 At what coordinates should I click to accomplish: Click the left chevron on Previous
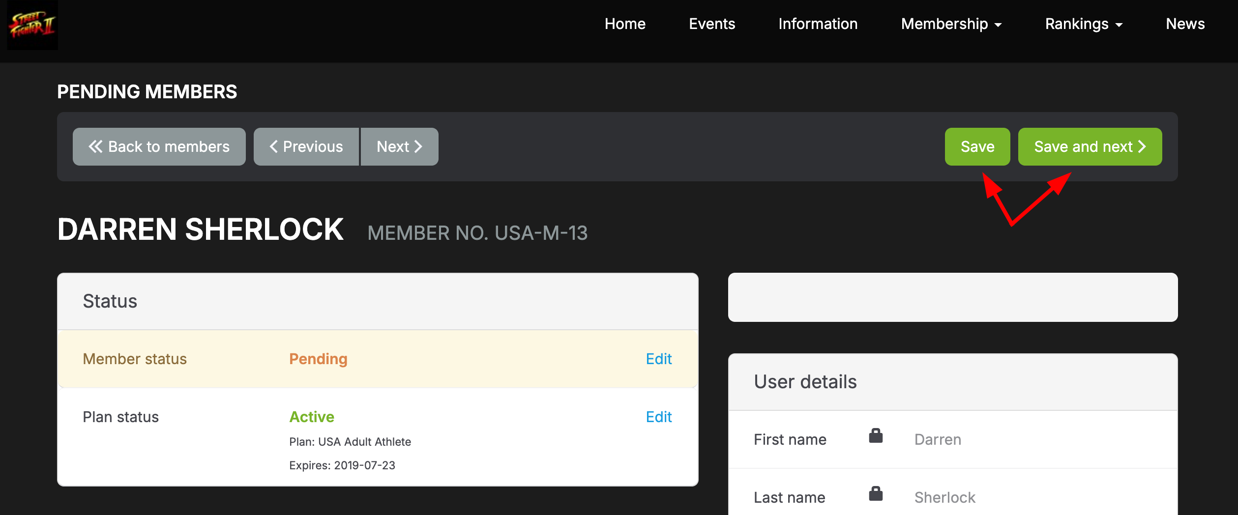tap(274, 146)
